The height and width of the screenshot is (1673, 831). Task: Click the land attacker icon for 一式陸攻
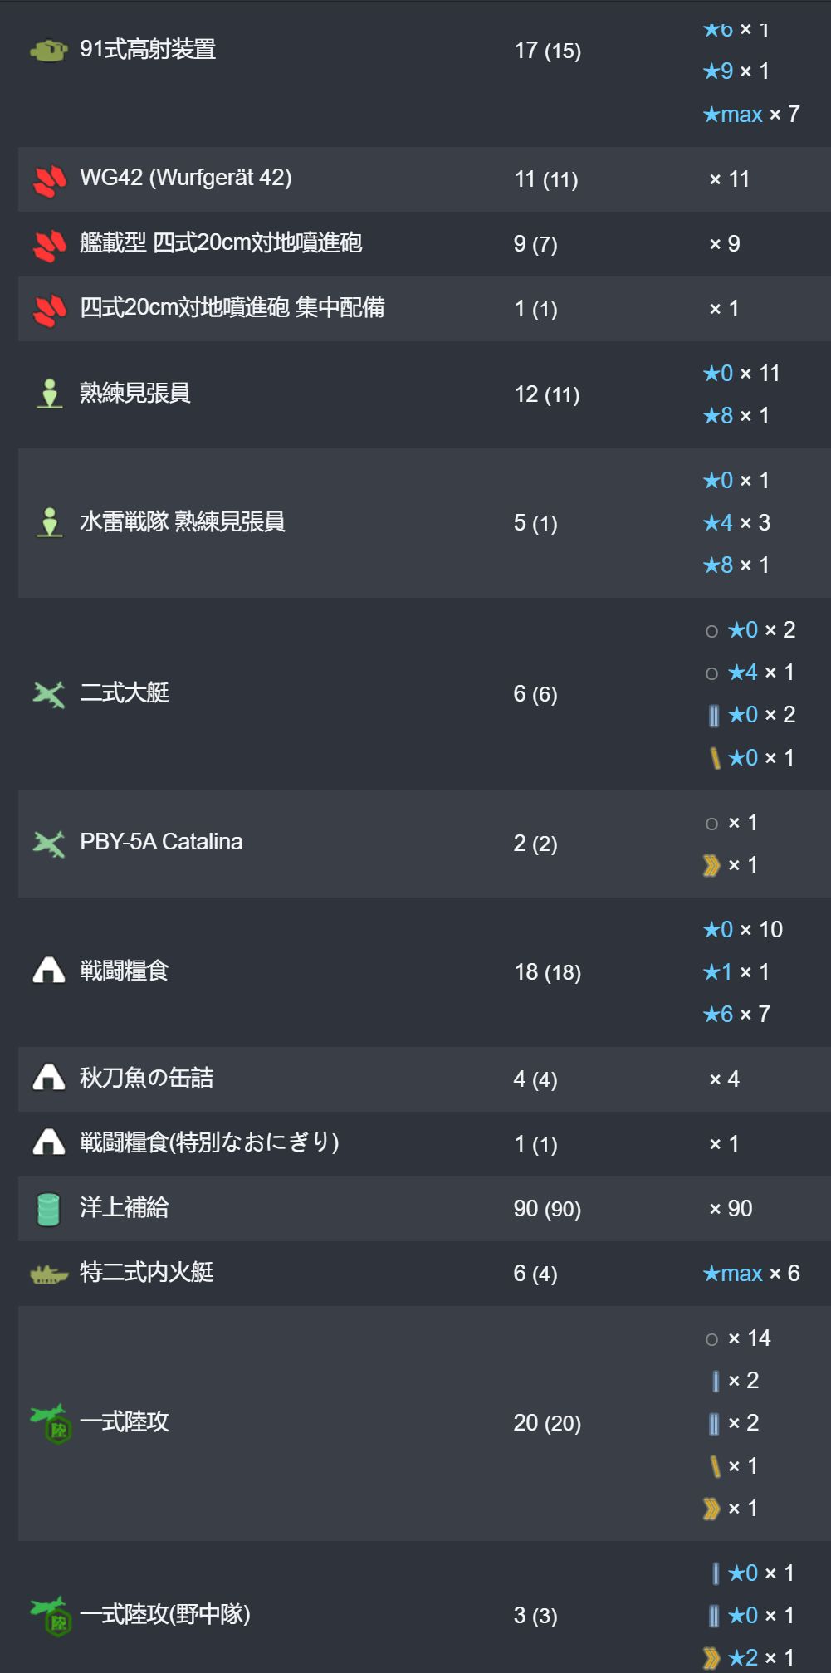point(51,1423)
